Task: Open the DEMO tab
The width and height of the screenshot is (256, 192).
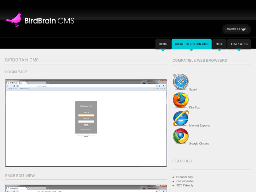Action: 163,44
